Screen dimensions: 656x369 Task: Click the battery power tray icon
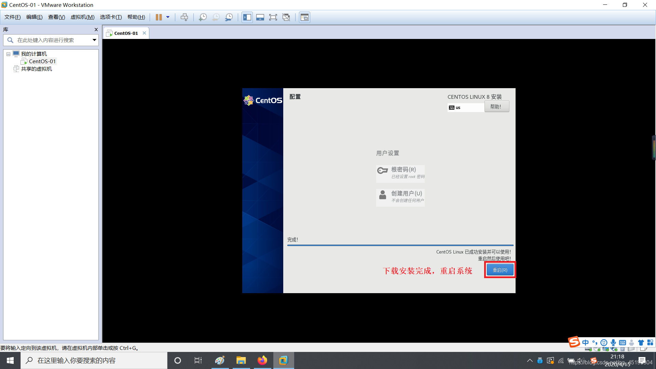571,360
